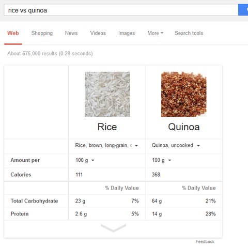248x247 pixels.
Task: Expand nutrition table with bottom chevron
Action: pyautogui.click(x=113, y=228)
